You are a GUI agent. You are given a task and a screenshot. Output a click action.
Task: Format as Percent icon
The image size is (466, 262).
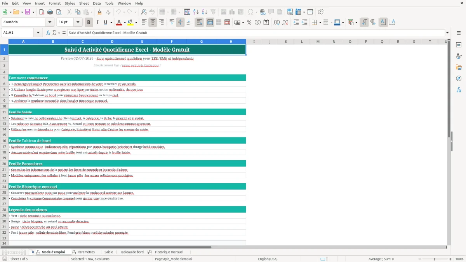coord(249,23)
